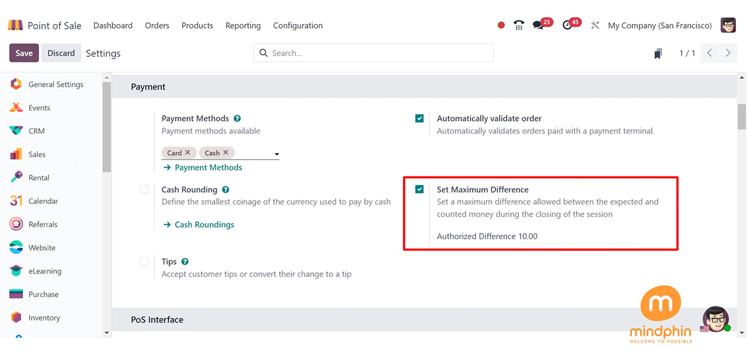
Task: Expand the Payment Methods dropdown arrow
Action: 277,154
